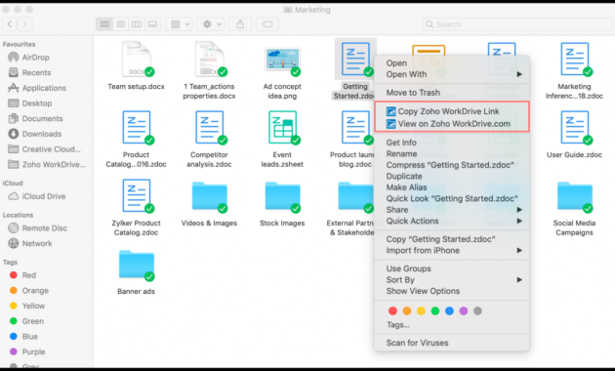Select the Event leads.zsheet spreadsheet icon
The height and width of the screenshot is (371, 615).
tap(282, 128)
